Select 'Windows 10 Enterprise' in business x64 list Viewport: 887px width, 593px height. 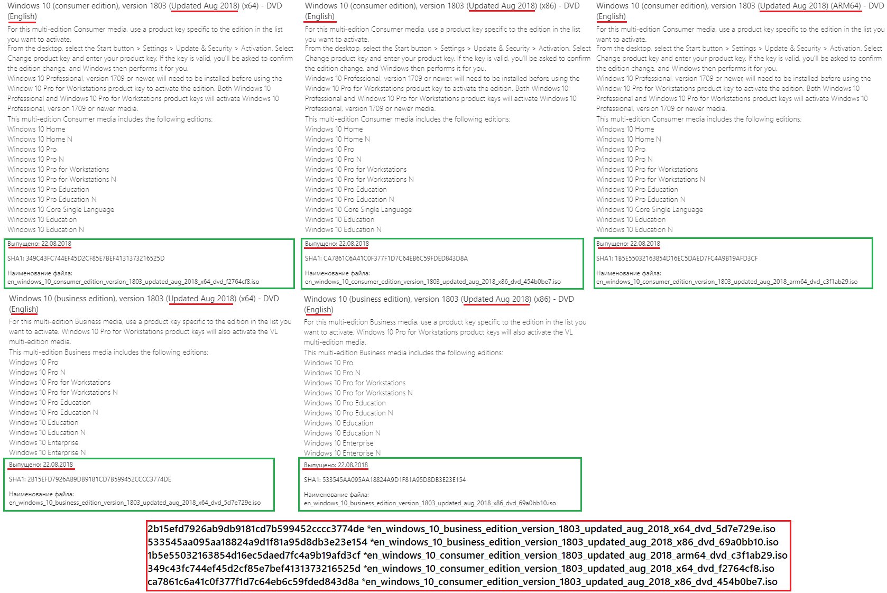tap(43, 442)
